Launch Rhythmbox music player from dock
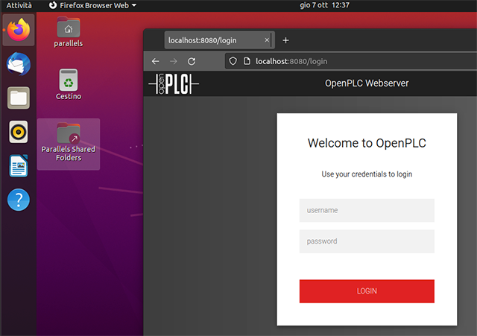Viewport: 477px width, 336px height. 19,132
